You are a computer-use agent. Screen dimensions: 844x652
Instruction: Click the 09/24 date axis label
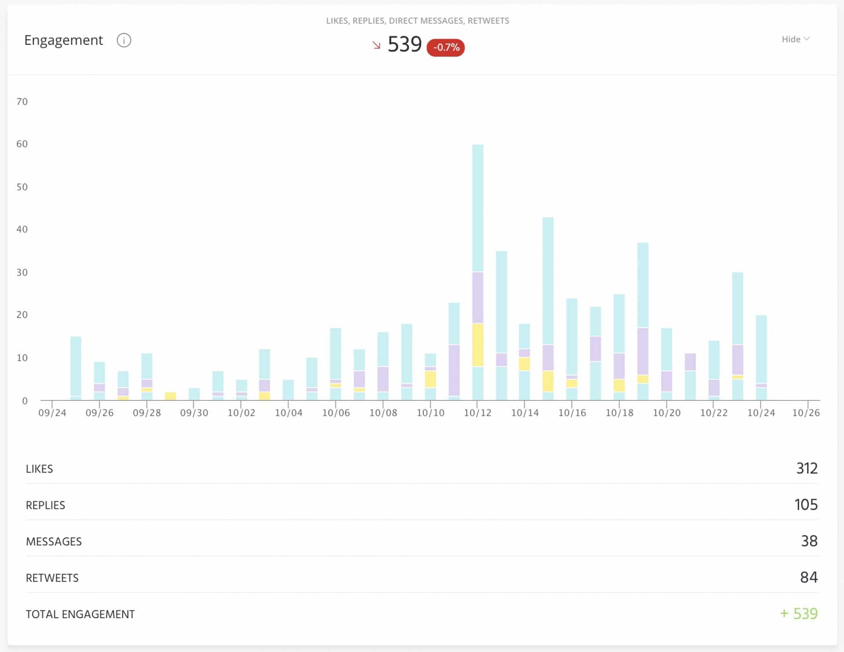pyautogui.click(x=52, y=413)
